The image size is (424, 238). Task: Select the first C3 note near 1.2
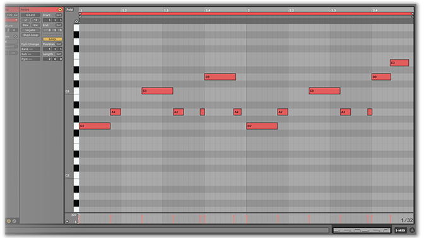(x=157, y=91)
